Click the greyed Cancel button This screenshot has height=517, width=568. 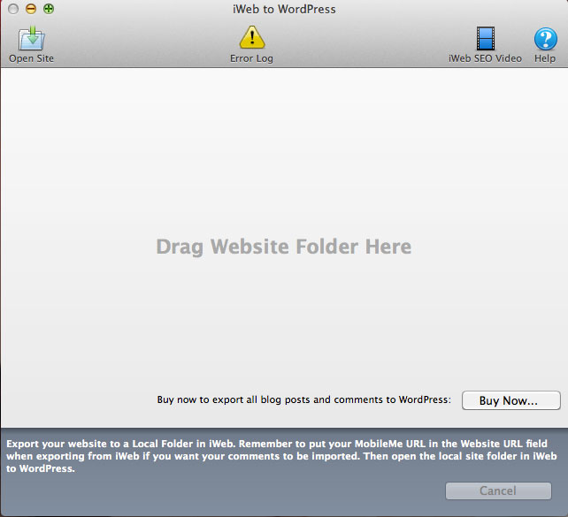(498, 490)
